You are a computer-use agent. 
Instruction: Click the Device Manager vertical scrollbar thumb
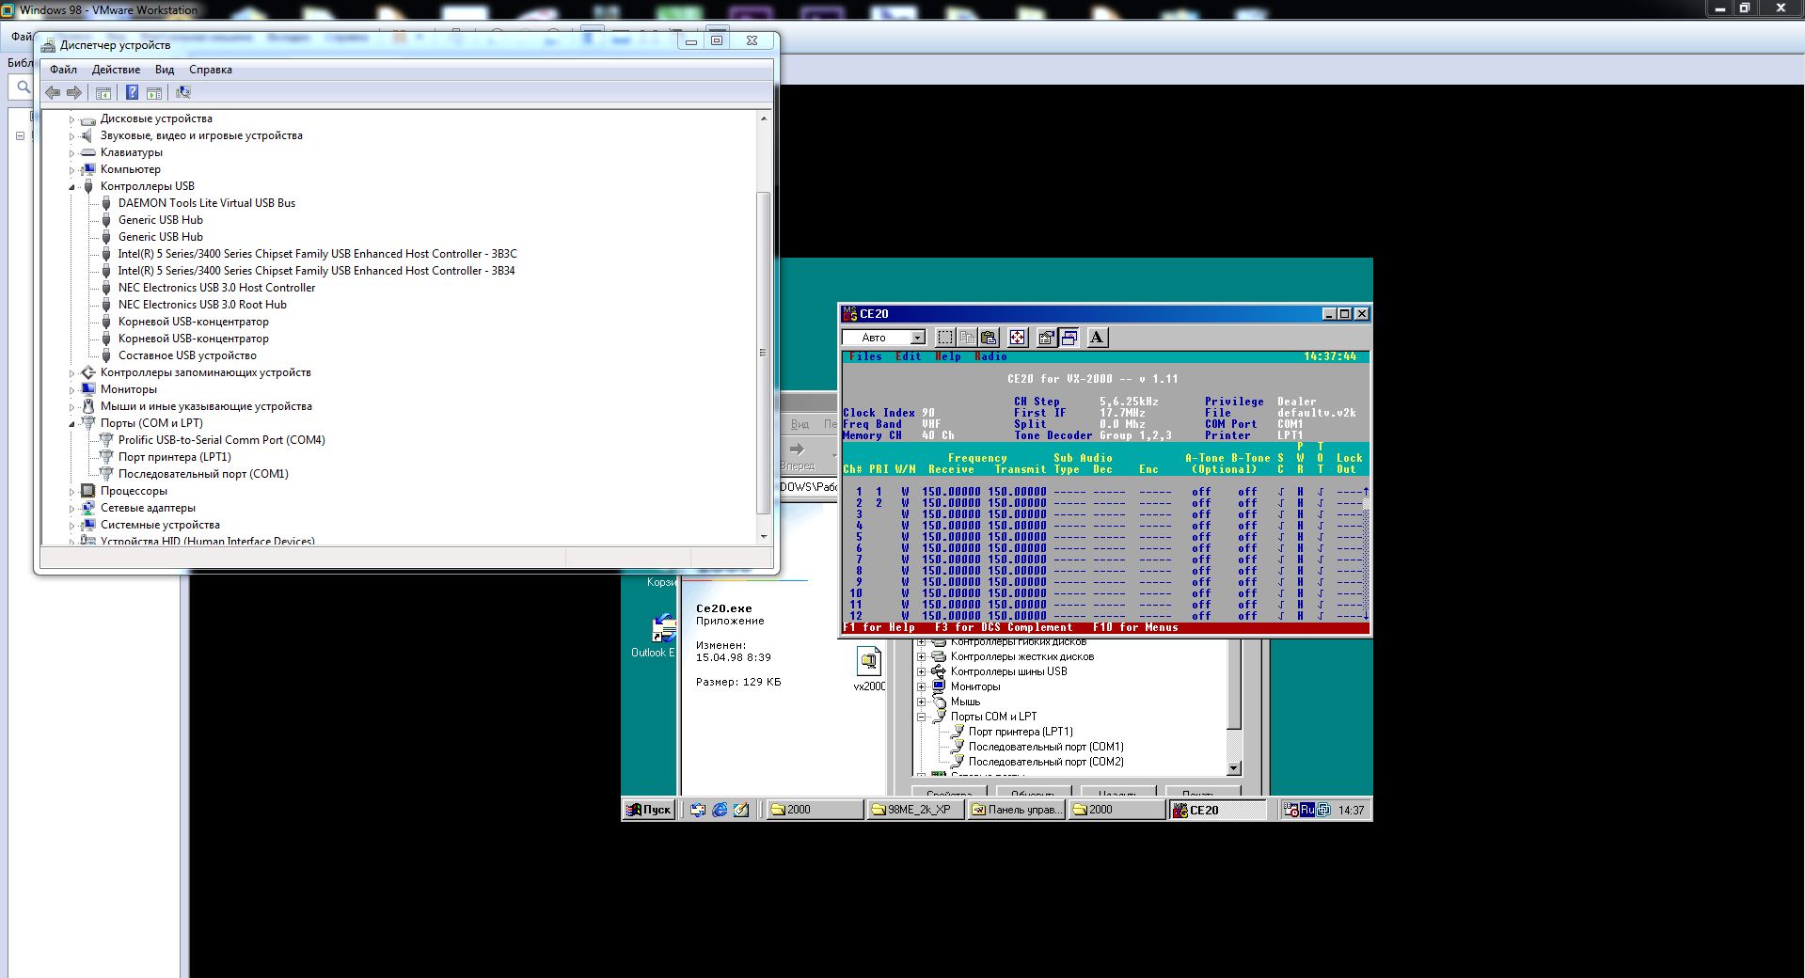(x=763, y=353)
